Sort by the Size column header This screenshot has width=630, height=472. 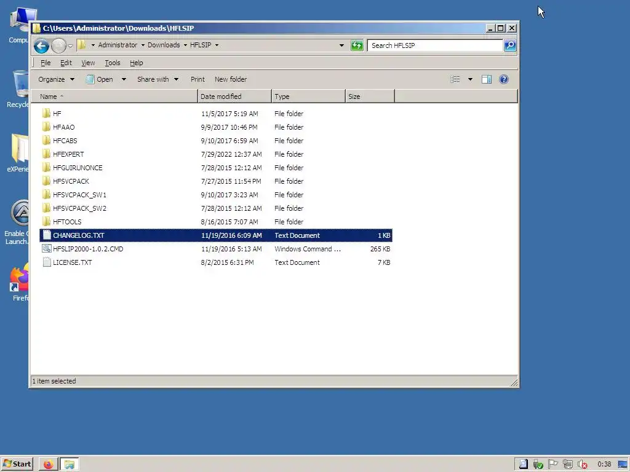[370, 96]
